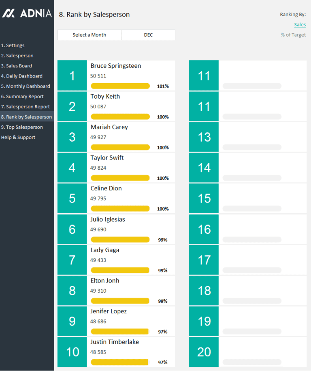
Task: Click the rank 20 tile
Action: (204, 352)
